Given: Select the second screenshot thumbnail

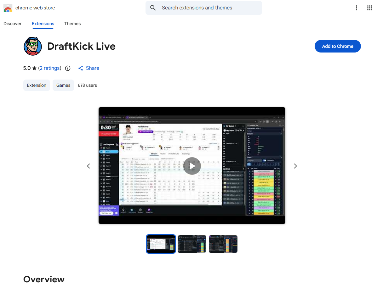Looking at the screenshot, I should (192, 244).
